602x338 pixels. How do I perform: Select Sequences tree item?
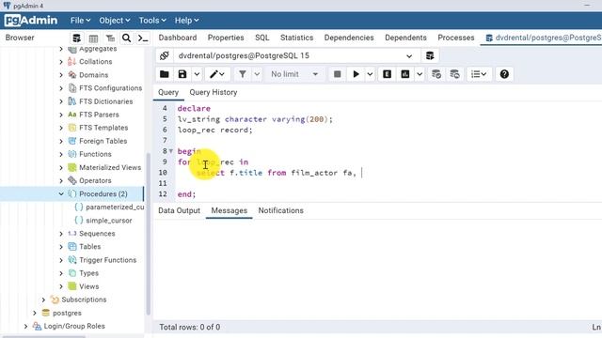click(97, 234)
